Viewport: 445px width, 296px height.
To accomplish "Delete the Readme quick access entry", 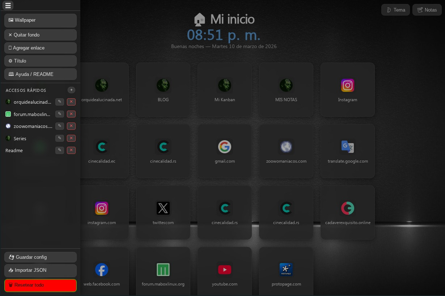I will pos(71,150).
